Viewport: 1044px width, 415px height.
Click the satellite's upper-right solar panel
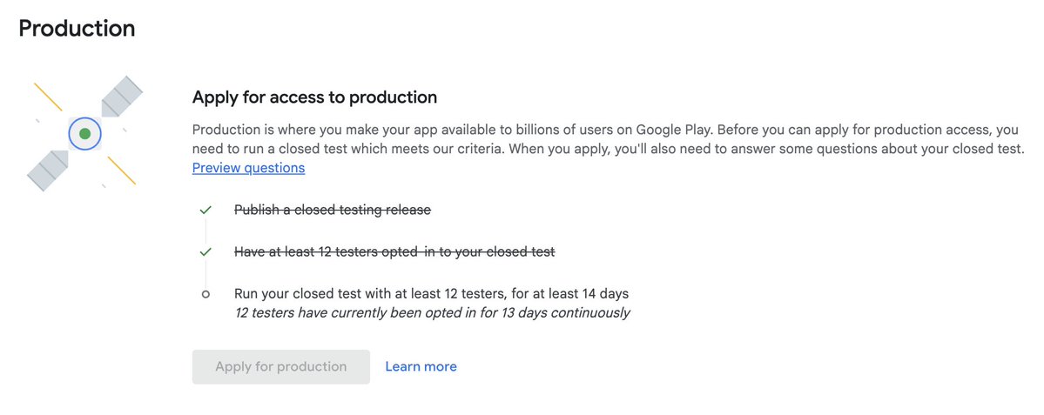tap(121, 96)
